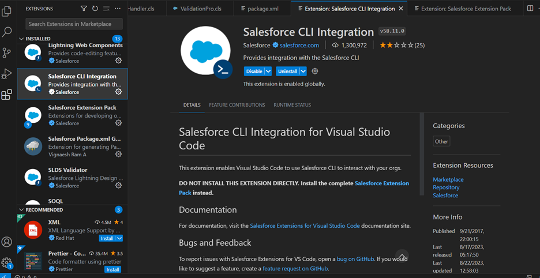
Task: Open the Accounts icon in activity bar
Action: [x=6, y=242]
